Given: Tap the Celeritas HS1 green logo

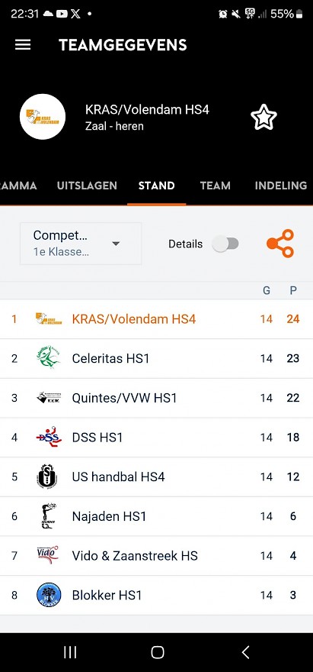Looking at the screenshot, I should 48,358.
